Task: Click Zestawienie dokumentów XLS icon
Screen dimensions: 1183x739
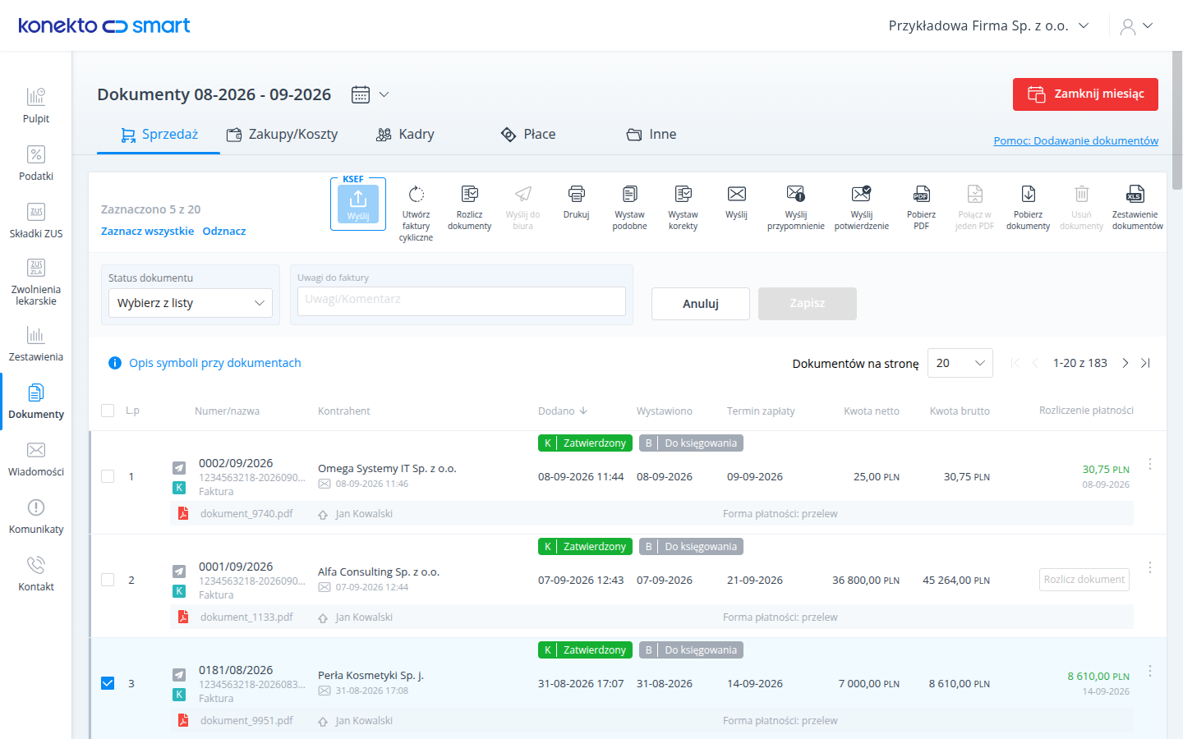Action: (x=1135, y=195)
